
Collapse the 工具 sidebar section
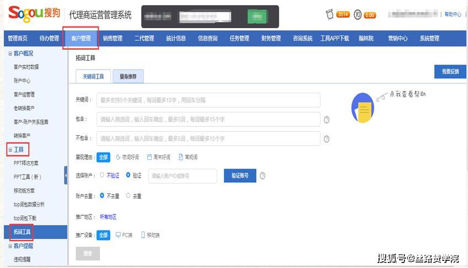pyautogui.click(x=10, y=150)
